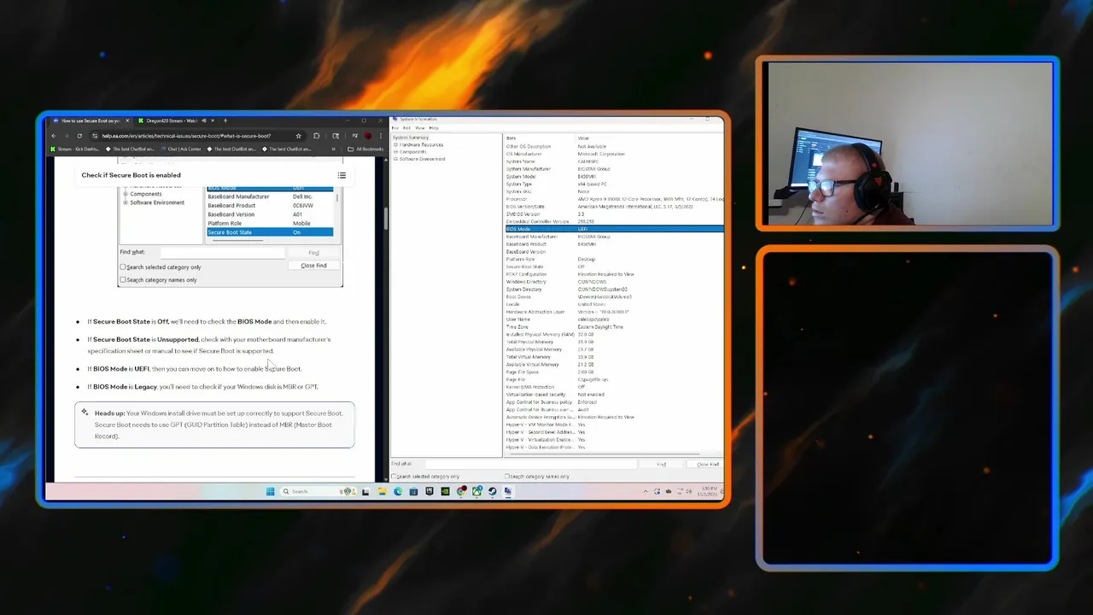Open the Chrome extensions puzzle icon
The image size is (1093, 615).
point(316,136)
